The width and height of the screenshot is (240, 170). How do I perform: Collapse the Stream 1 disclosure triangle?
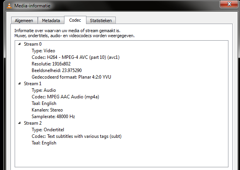(19, 84)
